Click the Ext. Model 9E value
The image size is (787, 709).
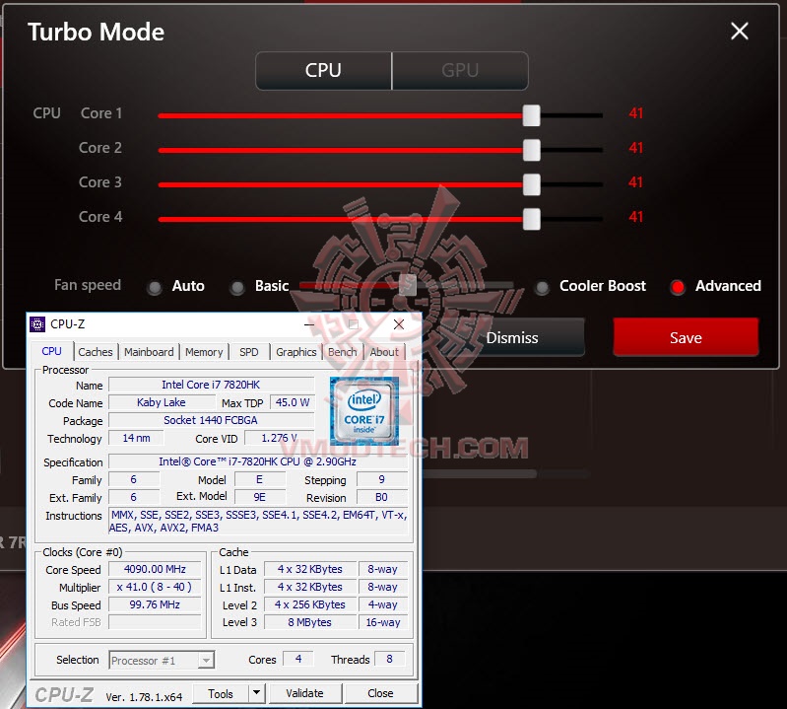(x=260, y=497)
